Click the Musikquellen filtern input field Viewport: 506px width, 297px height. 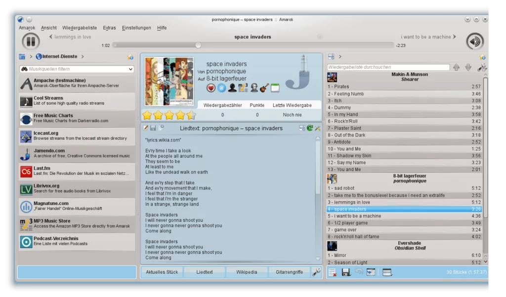pyautogui.click(x=77, y=69)
